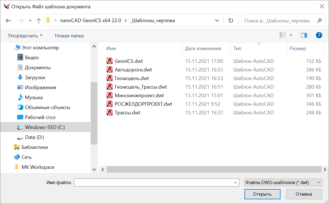Open the view options dropdown arrow
The width and height of the screenshot is (329, 204).
(x=291, y=35)
